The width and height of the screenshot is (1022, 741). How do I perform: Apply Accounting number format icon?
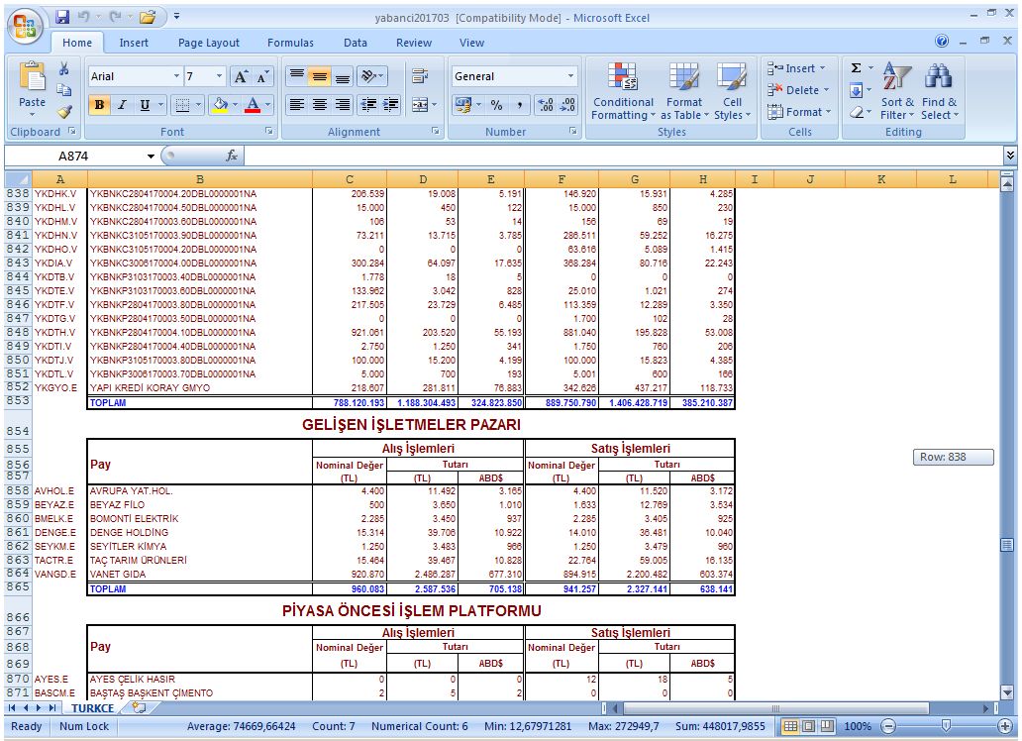[463, 104]
